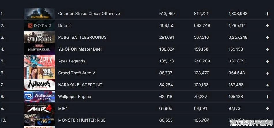
Task: Click the PUBG Battlegrounds banner image
Action: point(39,37)
